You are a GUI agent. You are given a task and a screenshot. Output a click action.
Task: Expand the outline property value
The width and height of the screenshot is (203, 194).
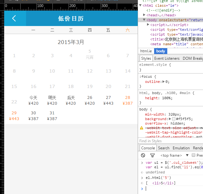[163, 82]
